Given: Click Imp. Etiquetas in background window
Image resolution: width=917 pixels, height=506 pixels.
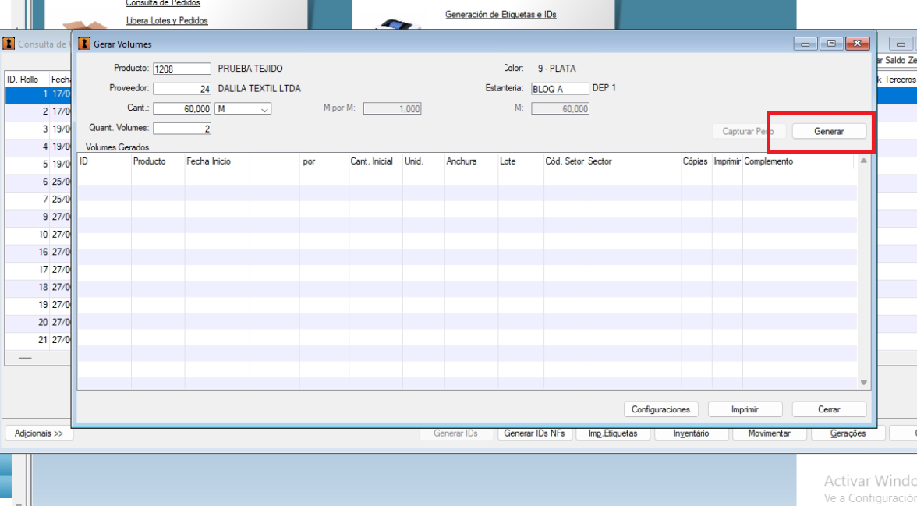Looking at the screenshot, I should 613,433.
